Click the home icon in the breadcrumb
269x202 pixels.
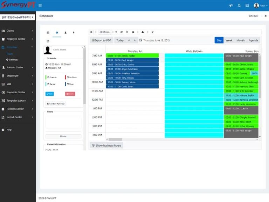265,16
